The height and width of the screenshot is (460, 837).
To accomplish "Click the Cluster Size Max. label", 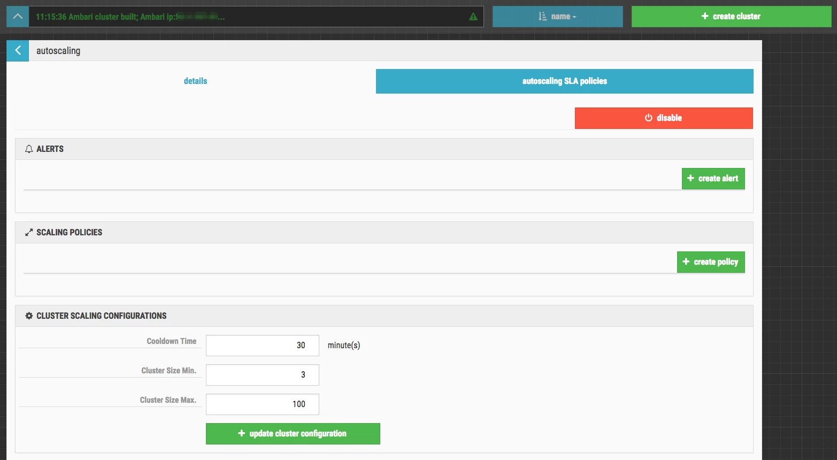I will coord(168,400).
